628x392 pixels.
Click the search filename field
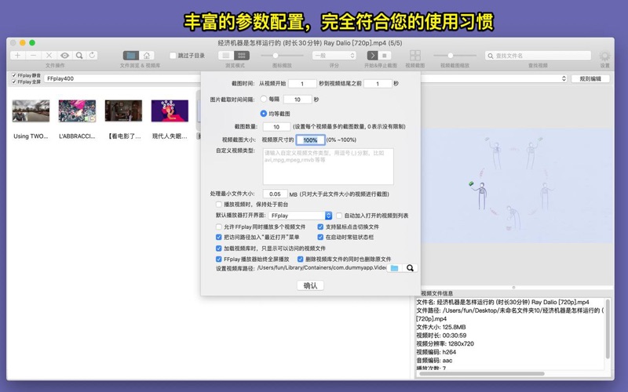(538, 56)
